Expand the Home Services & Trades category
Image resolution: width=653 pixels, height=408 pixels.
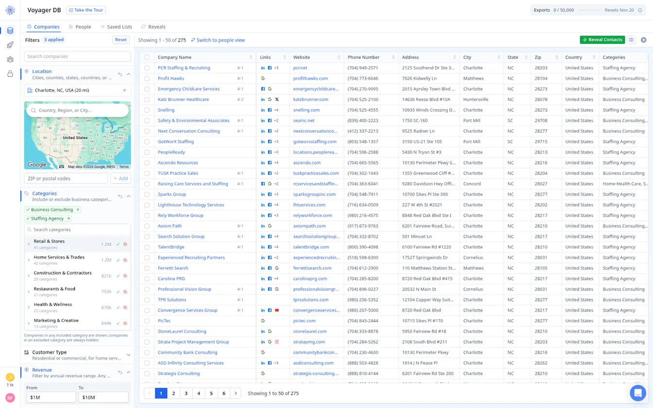tap(29, 260)
